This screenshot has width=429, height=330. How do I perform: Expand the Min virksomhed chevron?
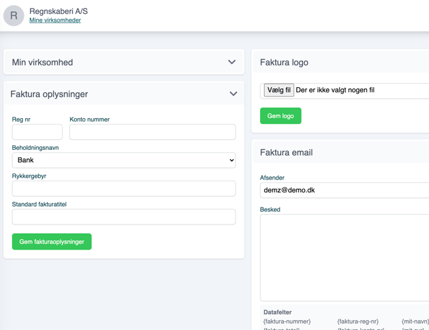coord(232,62)
